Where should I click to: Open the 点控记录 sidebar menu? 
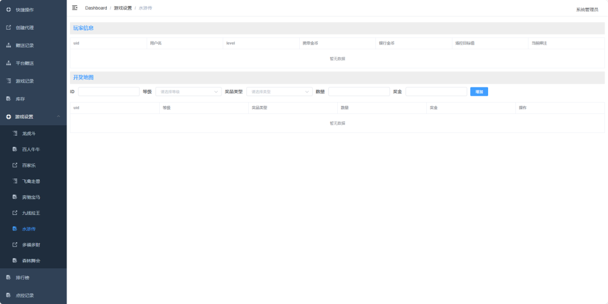point(33,296)
